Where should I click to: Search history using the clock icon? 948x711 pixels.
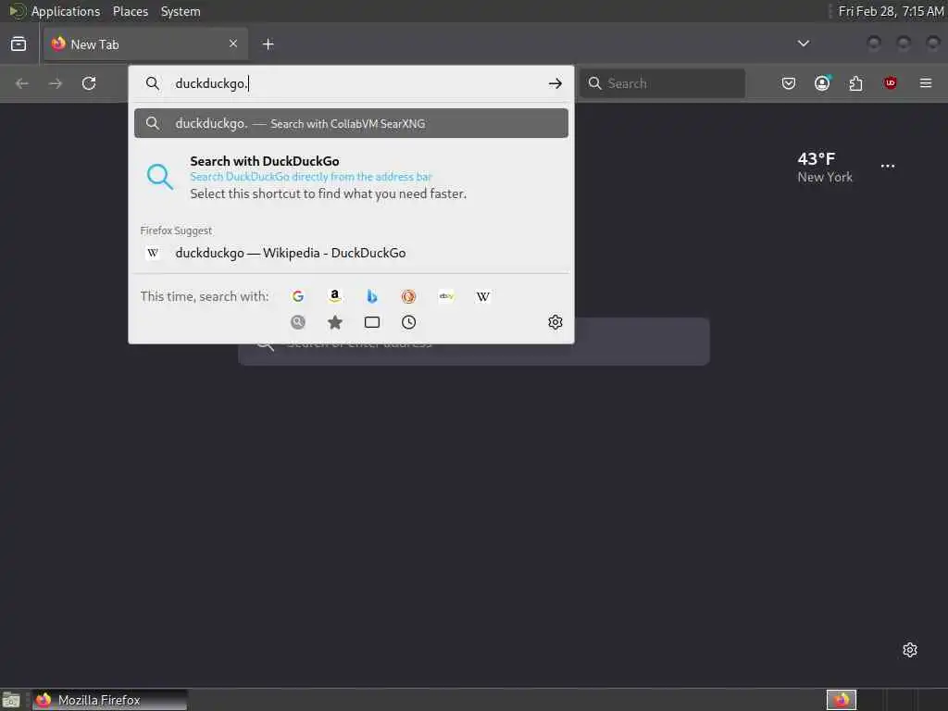click(408, 322)
